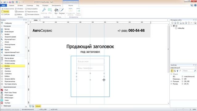Open Свойства wrench in ribbon

44,11
